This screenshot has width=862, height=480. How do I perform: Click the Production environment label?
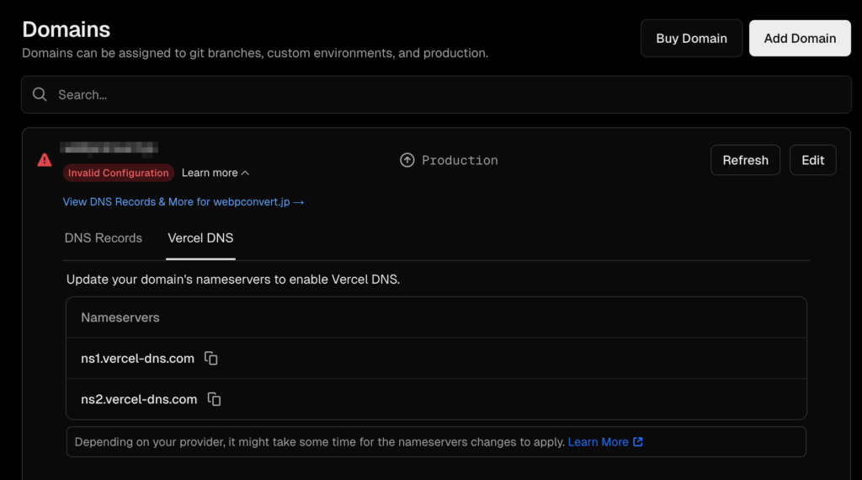tap(460, 160)
